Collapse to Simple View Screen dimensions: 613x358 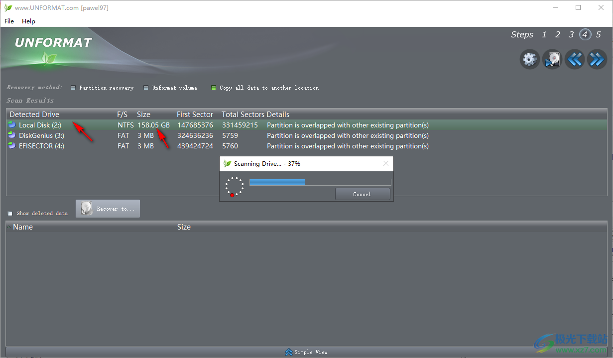(306, 352)
